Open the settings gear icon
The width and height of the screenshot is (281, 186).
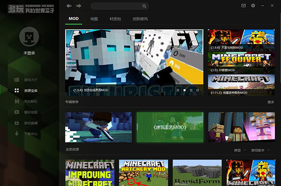tap(253, 6)
